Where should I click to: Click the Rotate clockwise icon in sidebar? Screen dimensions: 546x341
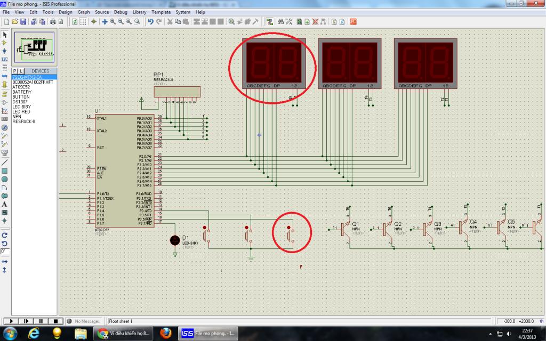point(5,235)
